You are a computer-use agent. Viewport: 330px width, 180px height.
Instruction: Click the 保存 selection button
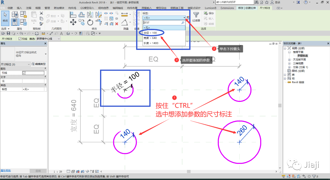pos(209,13)
